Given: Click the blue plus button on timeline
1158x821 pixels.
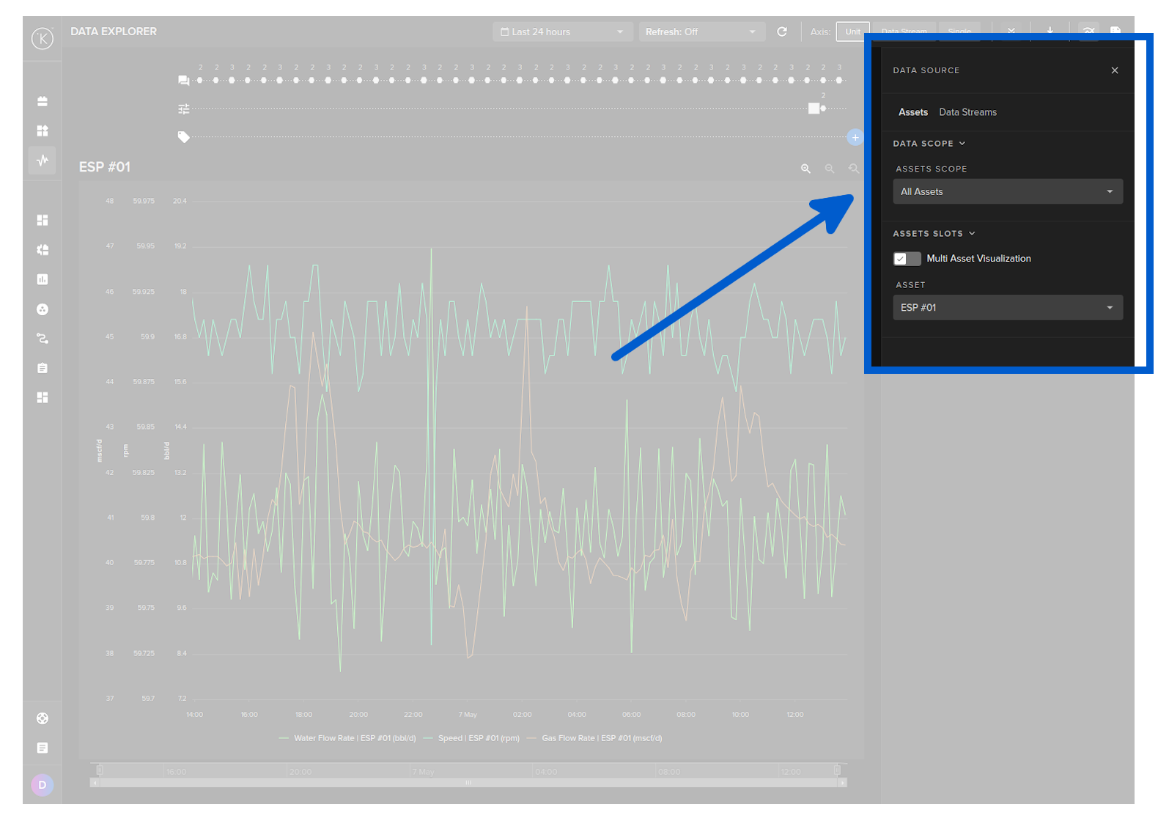Looking at the screenshot, I should pyautogui.click(x=855, y=137).
